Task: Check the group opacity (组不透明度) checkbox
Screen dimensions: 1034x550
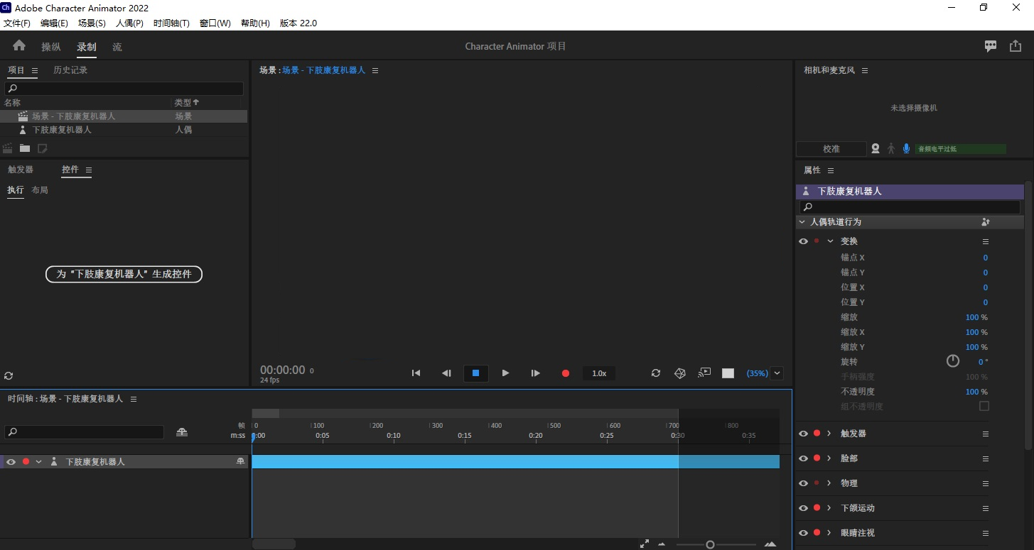Action: click(x=984, y=406)
